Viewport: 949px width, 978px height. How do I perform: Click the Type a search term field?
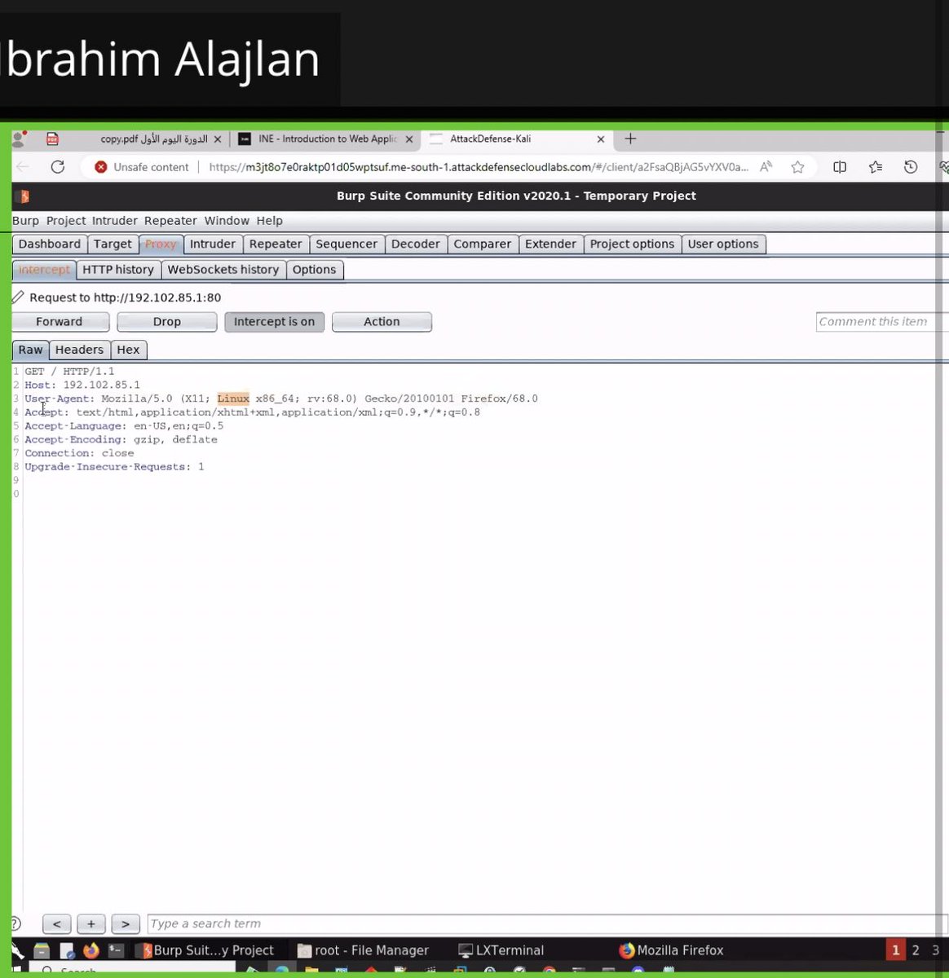coord(547,924)
